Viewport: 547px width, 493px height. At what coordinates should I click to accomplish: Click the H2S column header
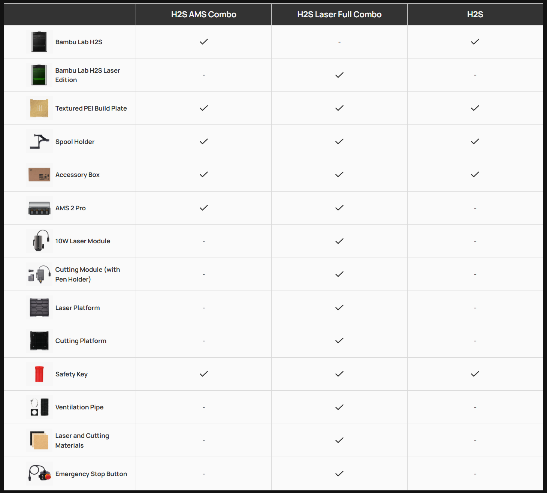475,15
